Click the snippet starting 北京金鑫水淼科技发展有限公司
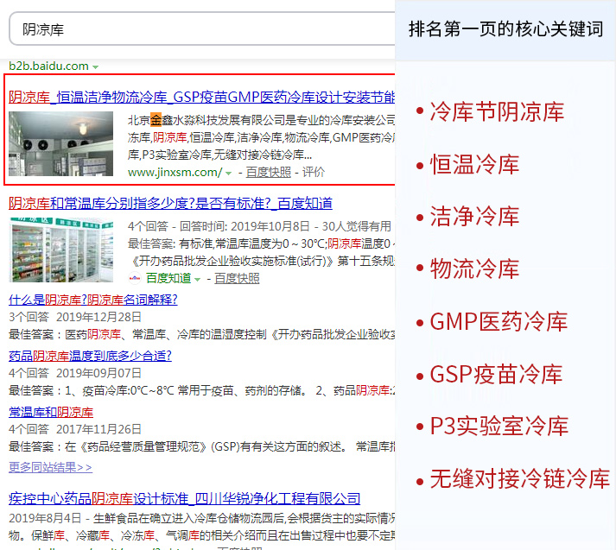 (261, 137)
